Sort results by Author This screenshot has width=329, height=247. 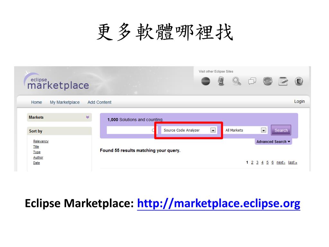[x=38, y=157]
